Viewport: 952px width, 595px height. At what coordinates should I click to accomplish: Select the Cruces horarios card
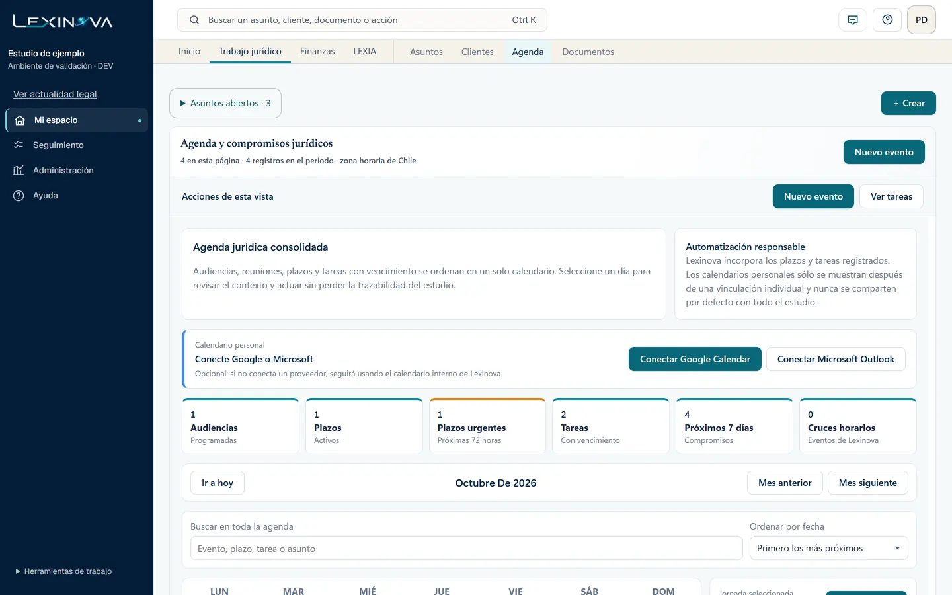click(x=858, y=426)
